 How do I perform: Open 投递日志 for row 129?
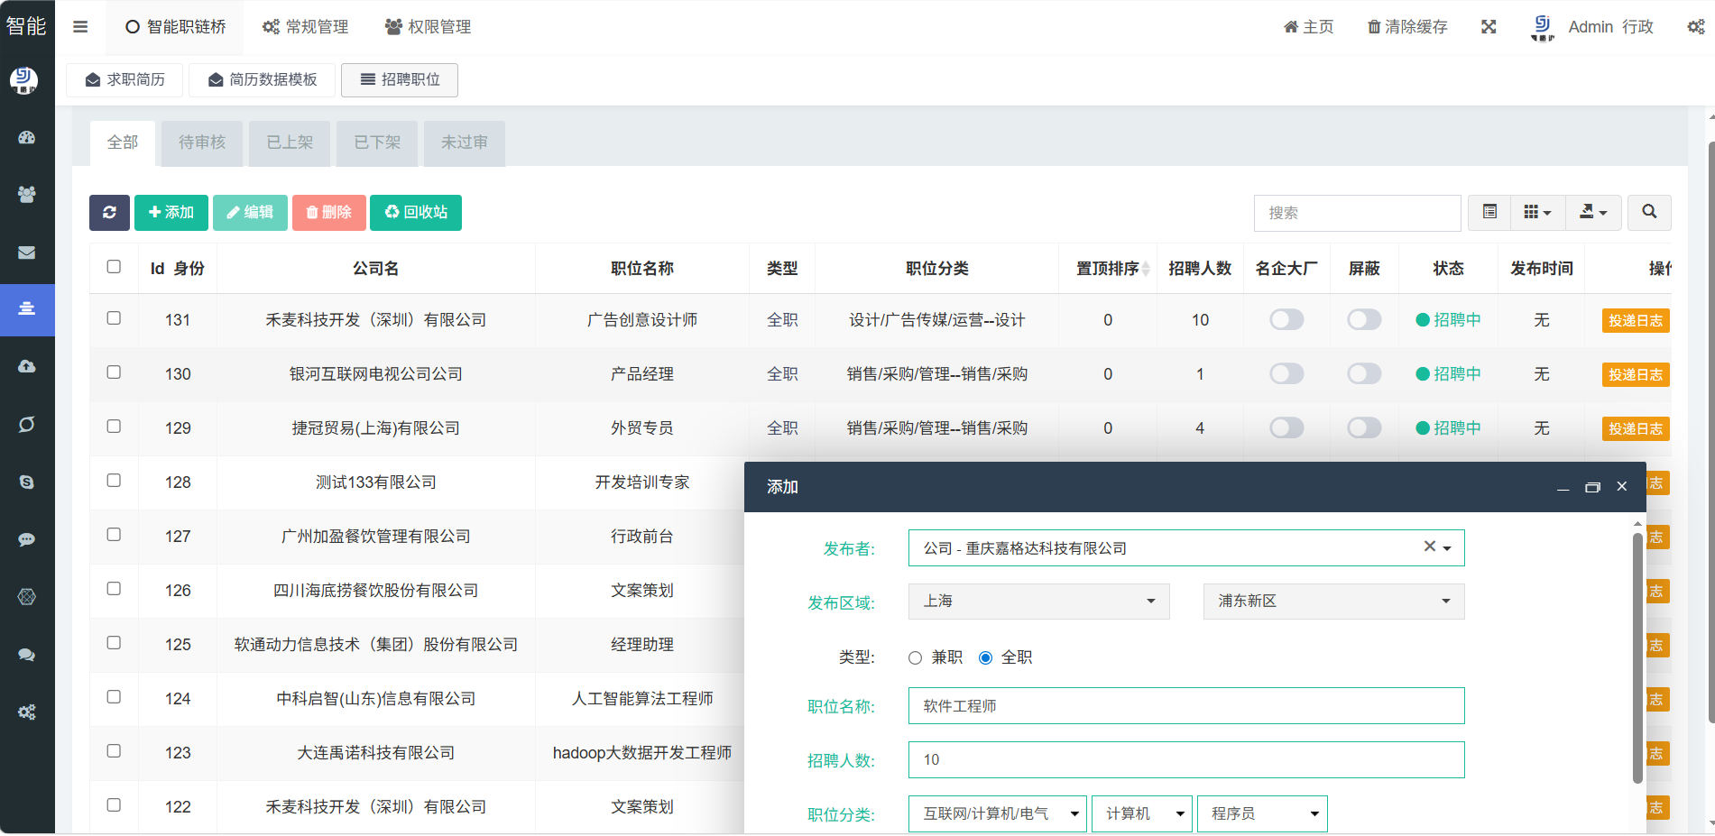pos(1635,429)
